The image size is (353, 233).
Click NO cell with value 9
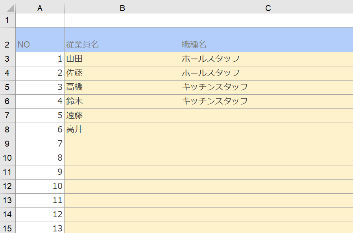click(40, 172)
